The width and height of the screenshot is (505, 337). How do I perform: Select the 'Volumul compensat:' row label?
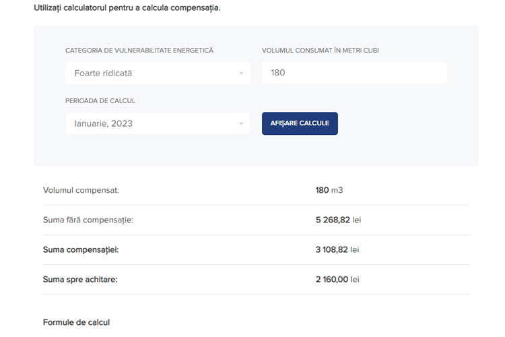[x=81, y=190]
